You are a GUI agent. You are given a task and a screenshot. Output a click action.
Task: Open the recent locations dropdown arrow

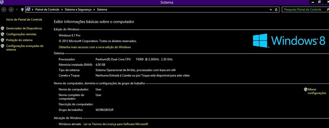pyautogui.click(x=17, y=9)
